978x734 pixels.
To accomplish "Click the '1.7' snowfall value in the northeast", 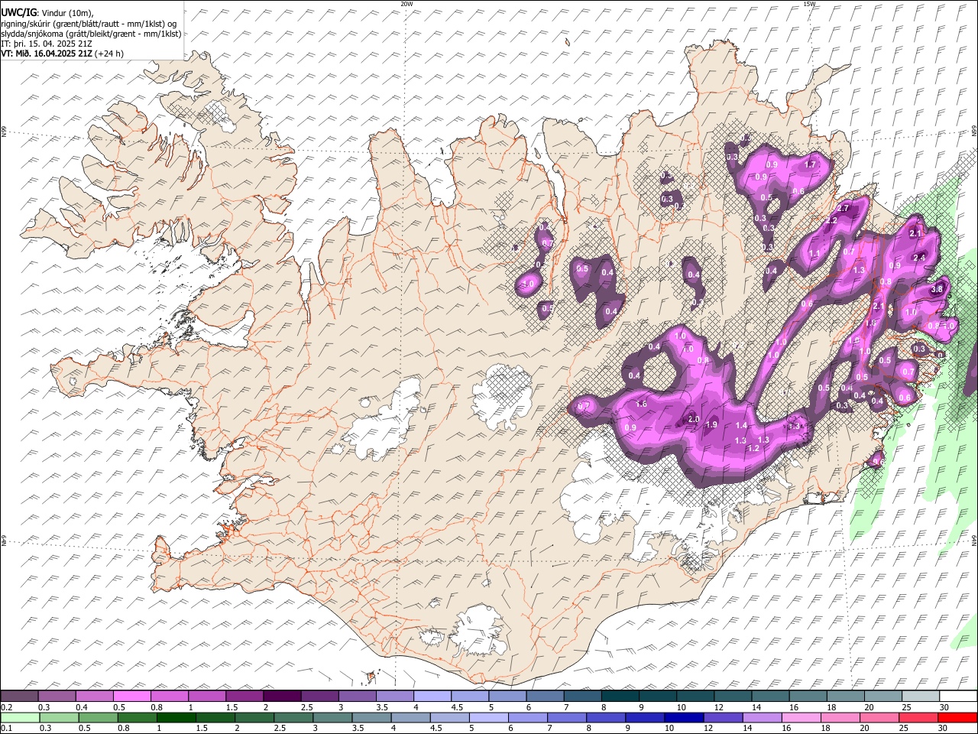I will (811, 164).
